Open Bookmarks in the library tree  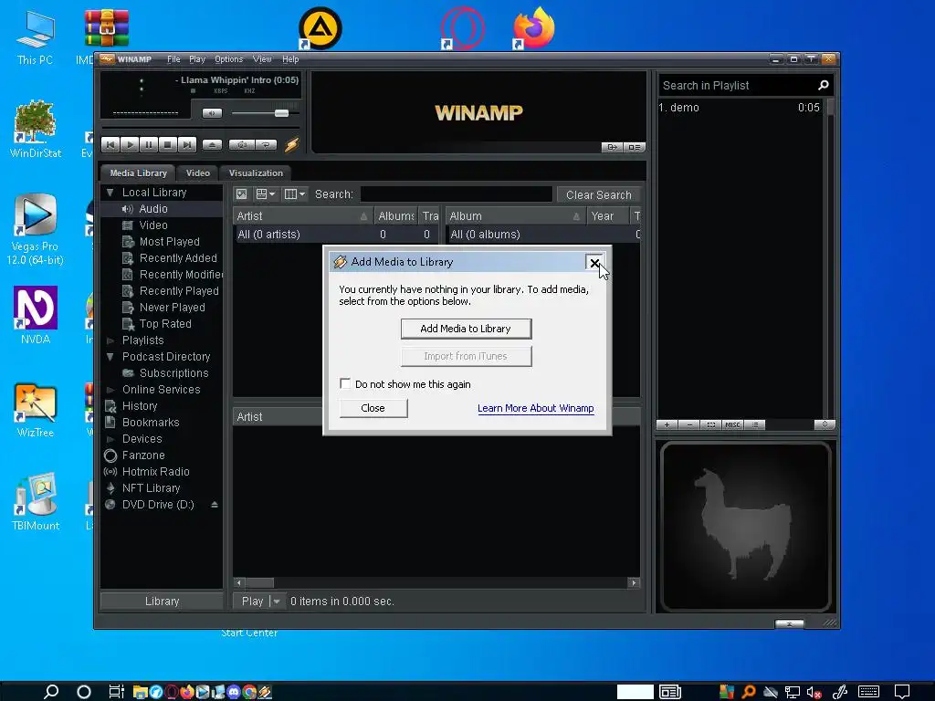(151, 422)
